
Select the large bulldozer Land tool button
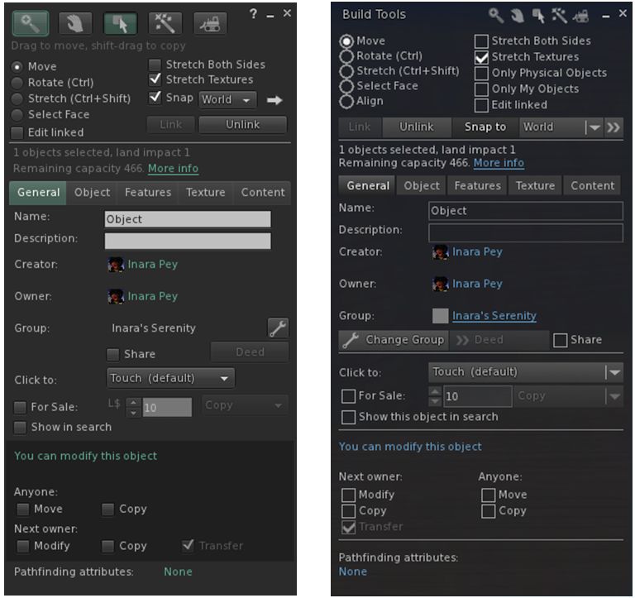[x=210, y=23]
